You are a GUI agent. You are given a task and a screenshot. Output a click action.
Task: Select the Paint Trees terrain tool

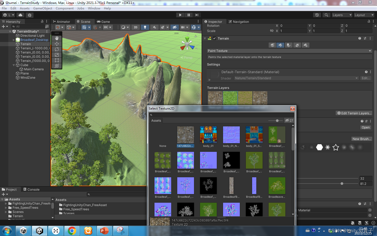click(x=289, y=45)
